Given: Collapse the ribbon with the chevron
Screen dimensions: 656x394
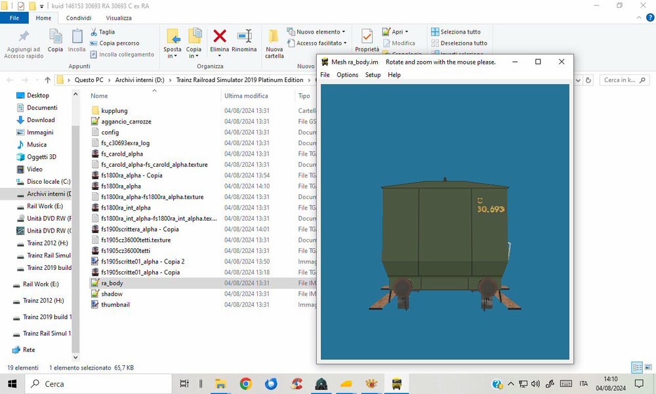Looking at the screenshot, I should tap(639, 18).
